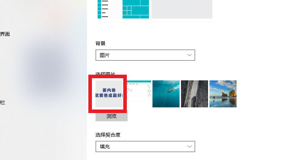Click the thin divider line below the preview

(x=154, y=22)
